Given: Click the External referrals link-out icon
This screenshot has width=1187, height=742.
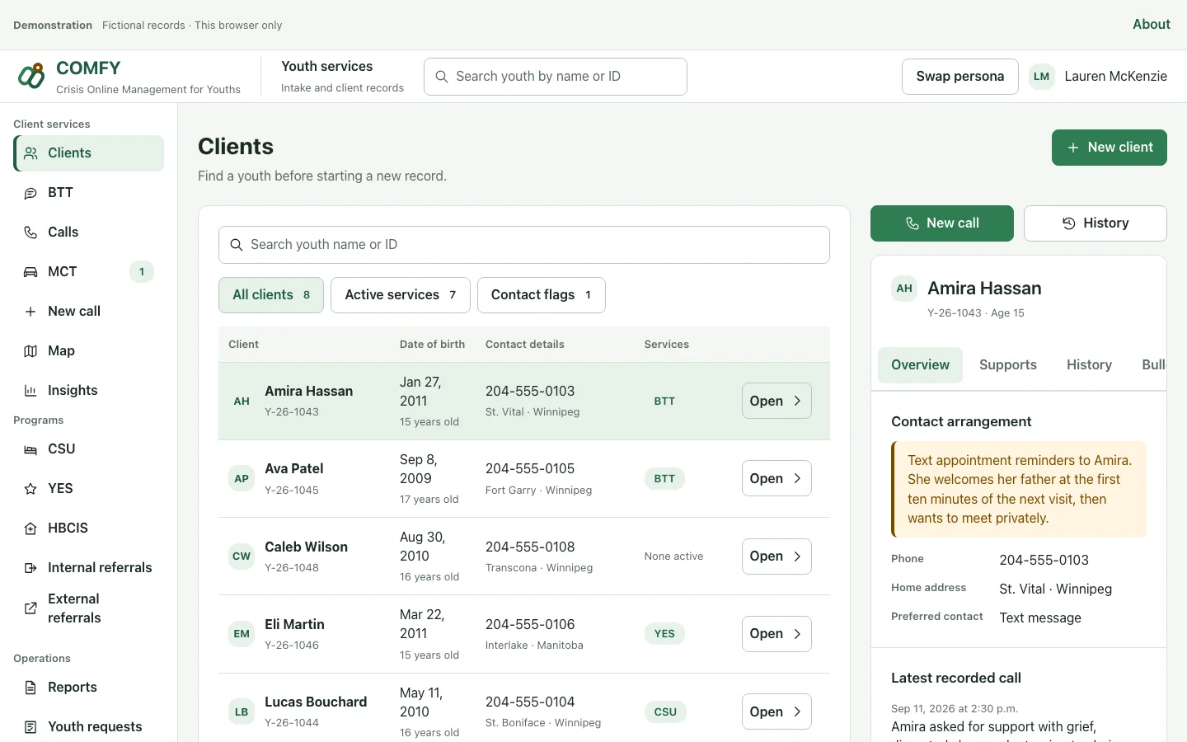Looking at the screenshot, I should click(x=30, y=608).
